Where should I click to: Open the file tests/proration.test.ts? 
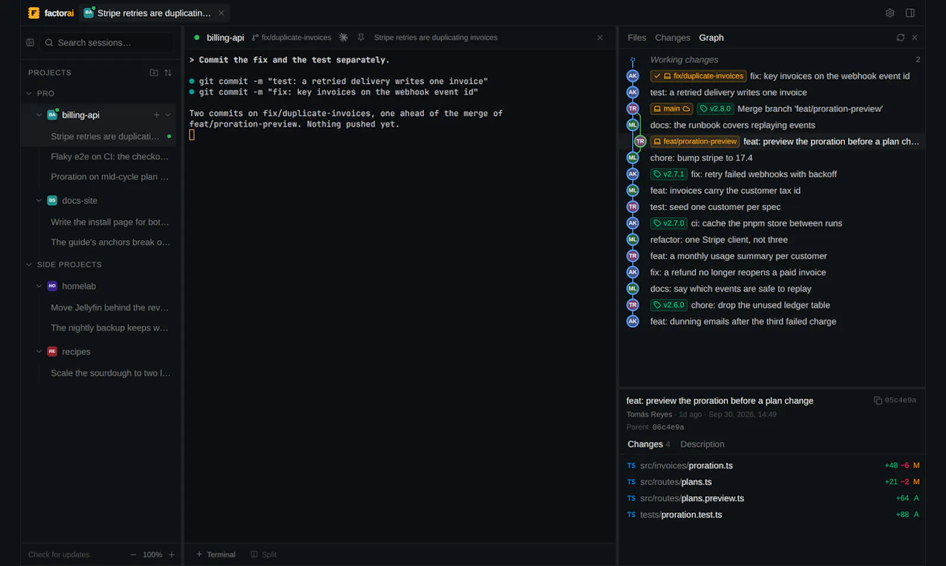click(x=772, y=515)
